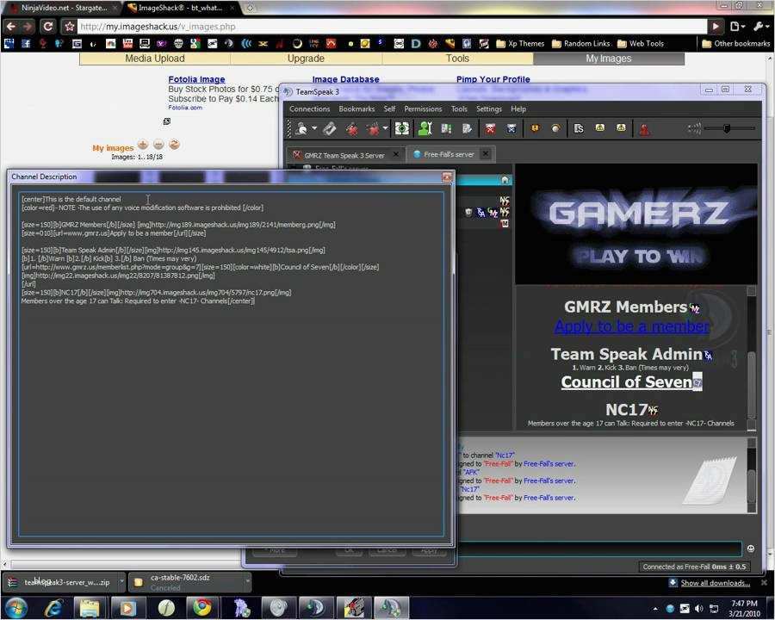Open the TeamSpeak Connections menu
The height and width of the screenshot is (620, 775).
309,108
